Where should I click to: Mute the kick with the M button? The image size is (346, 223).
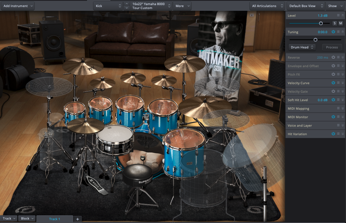click(x=340, y=23)
